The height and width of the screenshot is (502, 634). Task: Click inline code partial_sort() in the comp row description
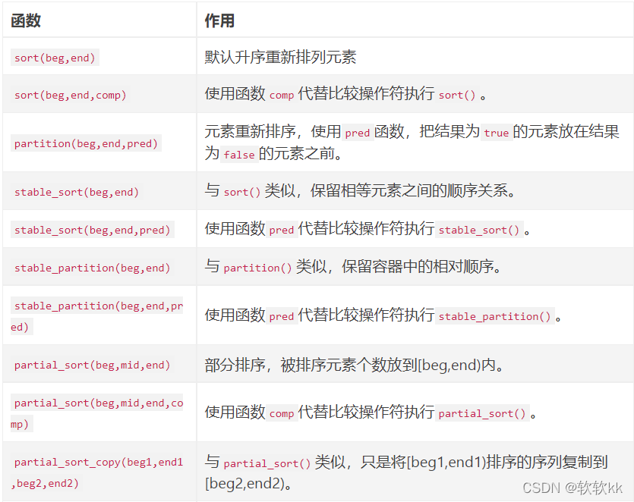click(482, 413)
